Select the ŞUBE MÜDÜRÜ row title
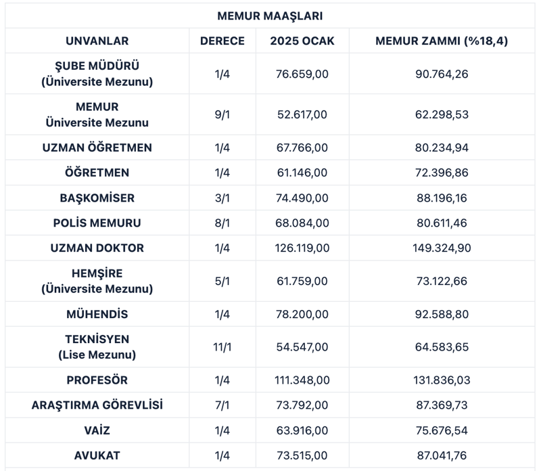 pyautogui.click(x=97, y=74)
